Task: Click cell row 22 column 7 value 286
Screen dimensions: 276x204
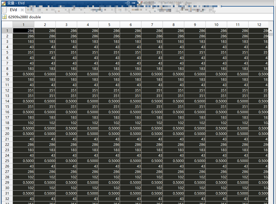Action: click(x=152, y=144)
